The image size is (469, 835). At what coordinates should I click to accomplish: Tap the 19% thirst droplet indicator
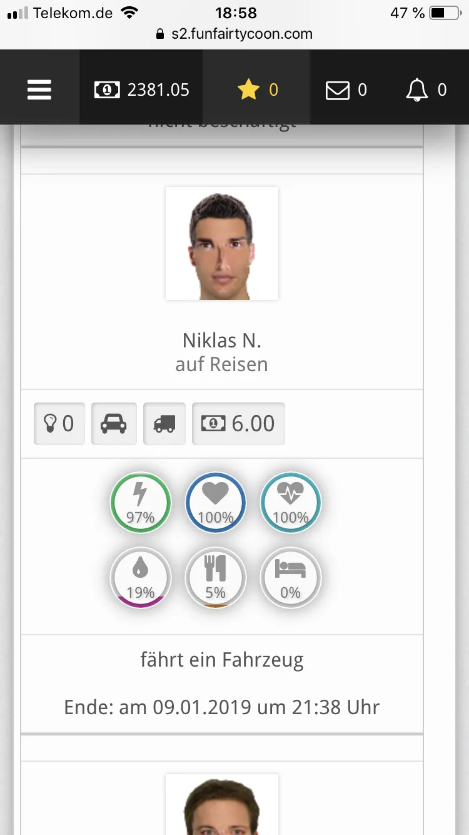point(141,578)
